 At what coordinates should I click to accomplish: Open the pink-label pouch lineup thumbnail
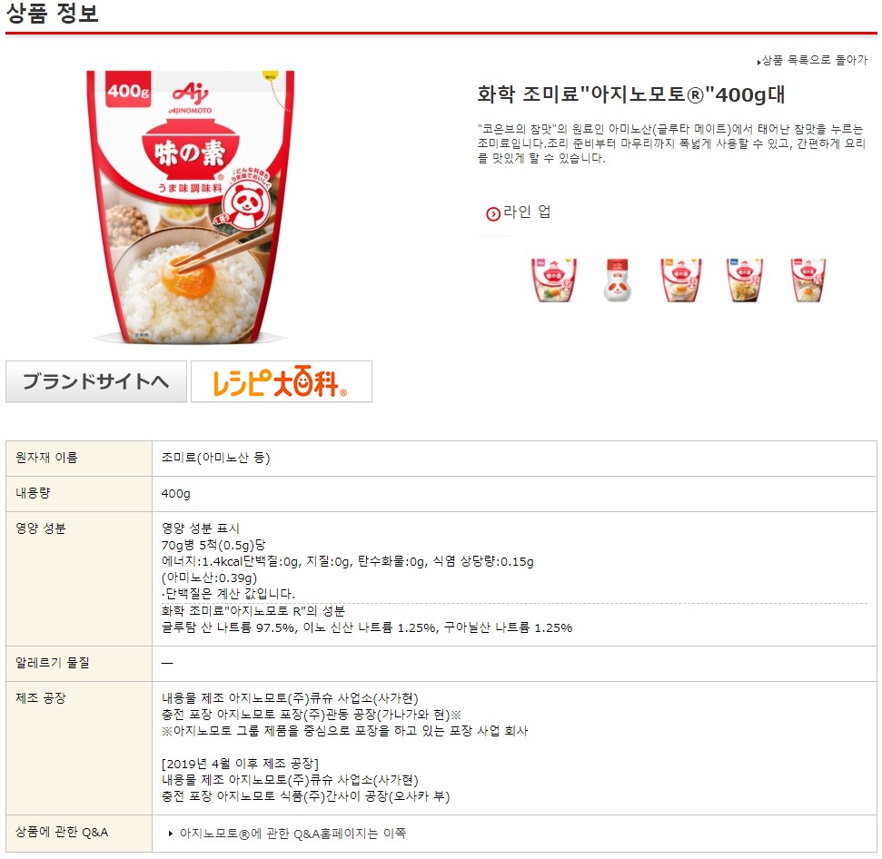[x=554, y=280]
